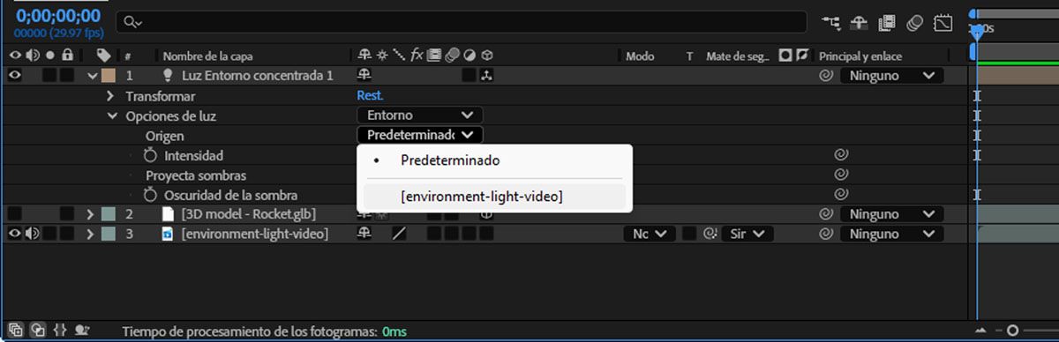
Task: Click parent pick whip of Luz Entorno layer
Action: click(826, 76)
